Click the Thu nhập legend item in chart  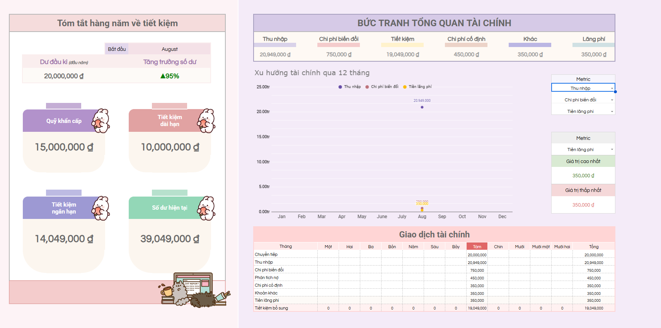tap(349, 87)
